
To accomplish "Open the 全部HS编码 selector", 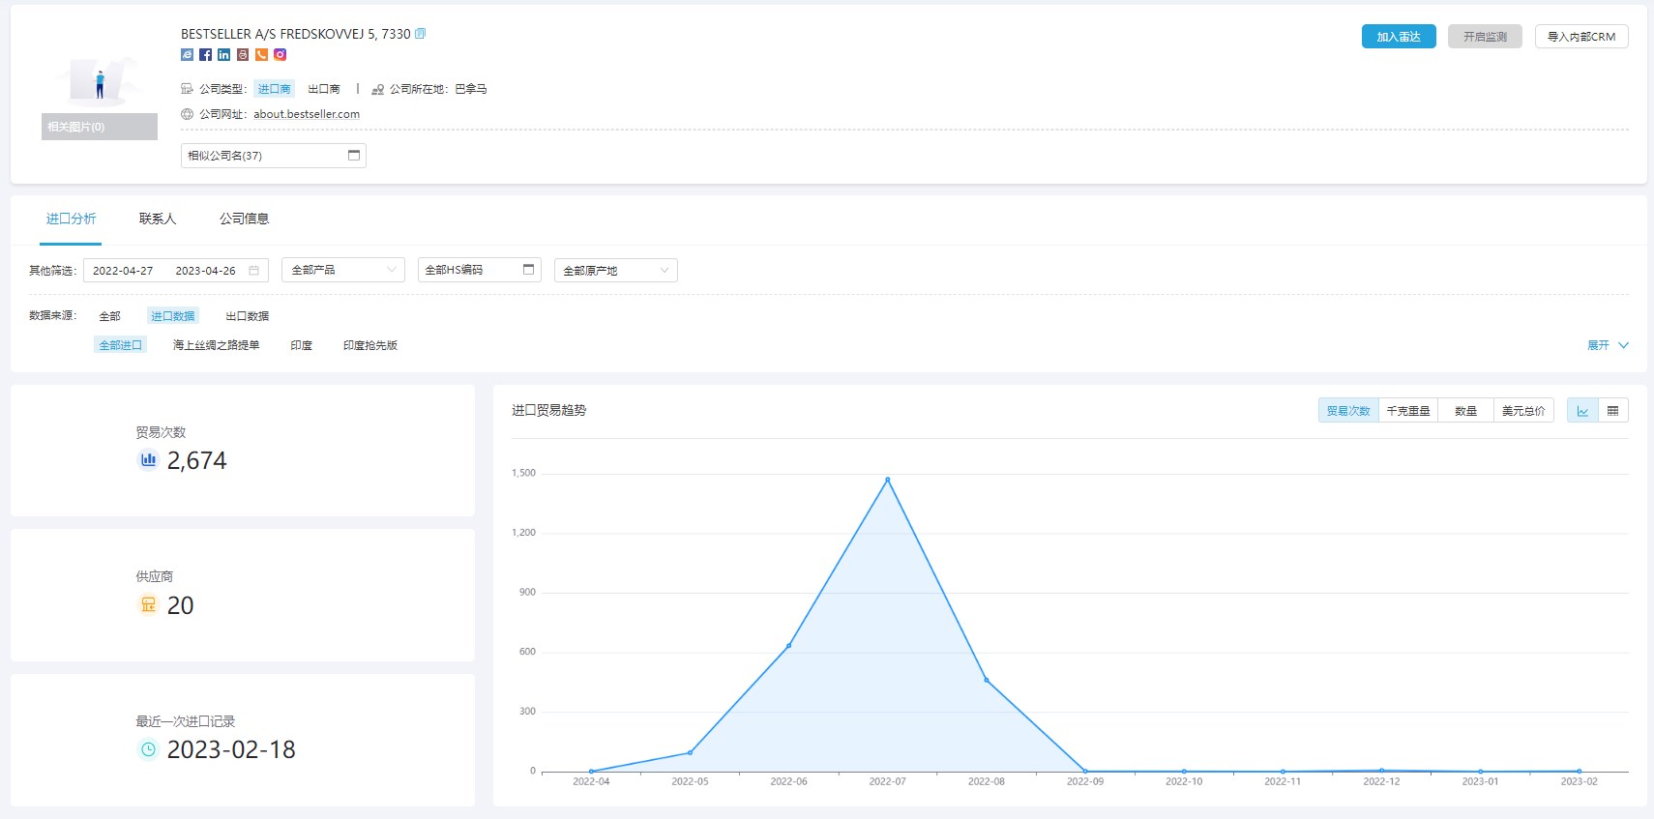I will click(480, 270).
